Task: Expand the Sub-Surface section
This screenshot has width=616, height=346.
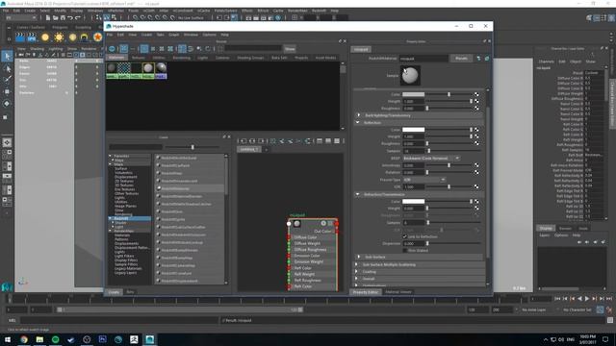Action: 358,257
